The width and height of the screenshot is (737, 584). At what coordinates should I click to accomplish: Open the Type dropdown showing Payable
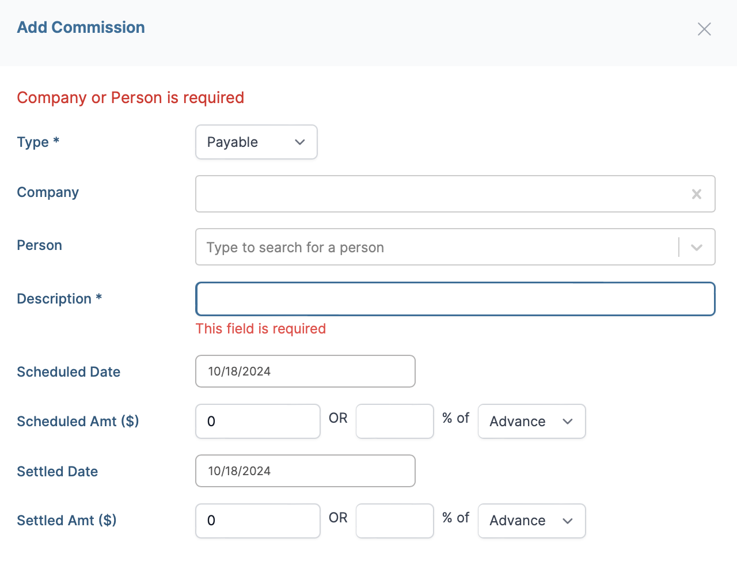[x=256, y=142]
